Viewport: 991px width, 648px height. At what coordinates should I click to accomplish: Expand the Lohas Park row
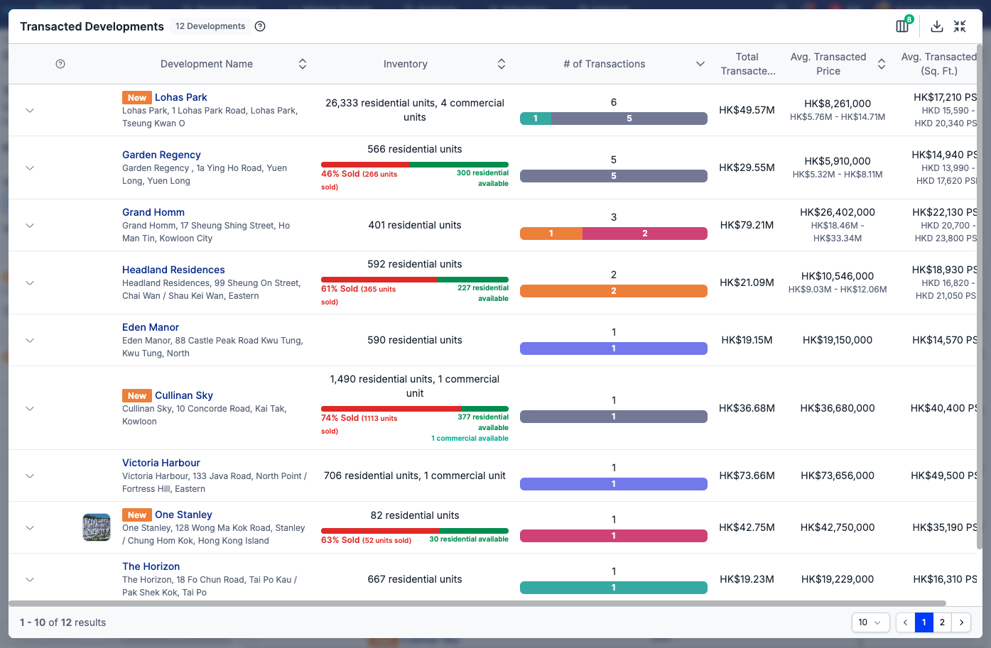pyautogui.click(x=30, y=111)
